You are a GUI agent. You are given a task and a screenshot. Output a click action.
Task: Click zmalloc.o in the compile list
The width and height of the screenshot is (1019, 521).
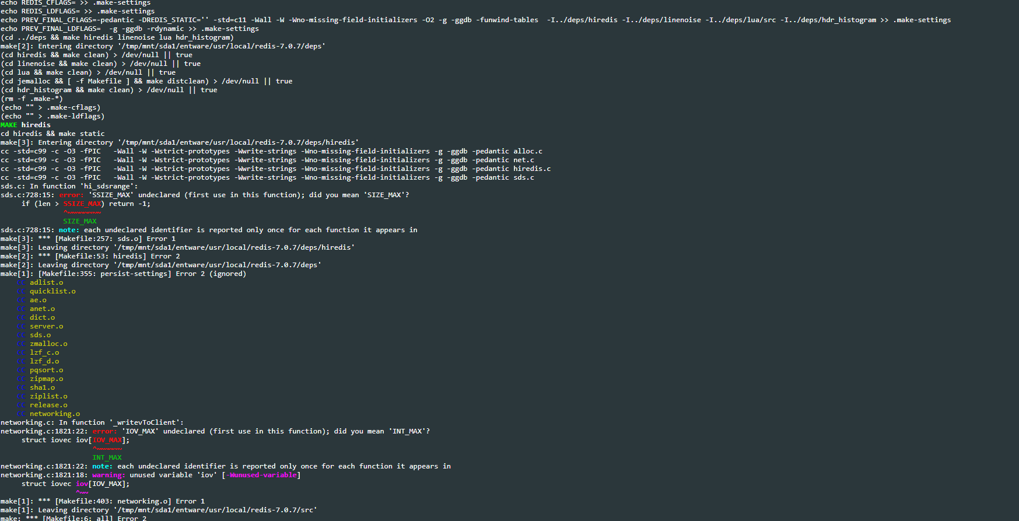[x=48, y=344]
